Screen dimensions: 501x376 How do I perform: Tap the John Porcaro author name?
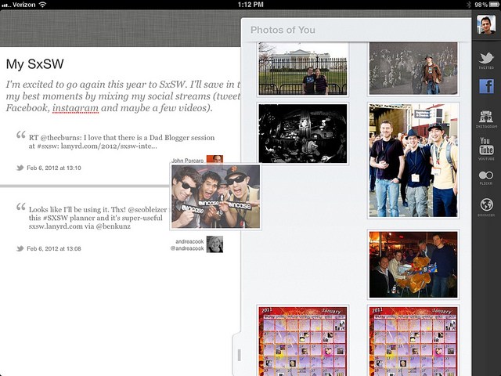click(187, 161)
